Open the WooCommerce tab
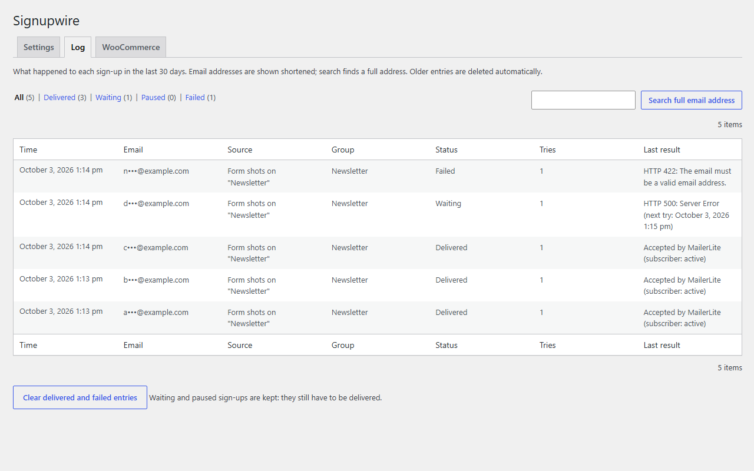The image size is (754, 471). point(131,47)
